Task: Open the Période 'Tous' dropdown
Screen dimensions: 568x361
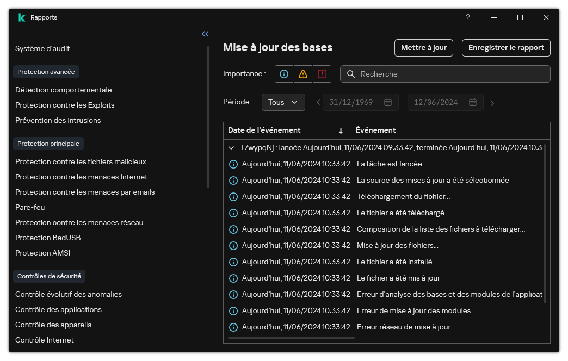Action: pyautogui.click(x=283, y=102)
